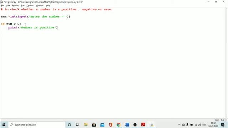Click the taskbar clock and date
The image size is (228, 128).
(x=213, y=125)
